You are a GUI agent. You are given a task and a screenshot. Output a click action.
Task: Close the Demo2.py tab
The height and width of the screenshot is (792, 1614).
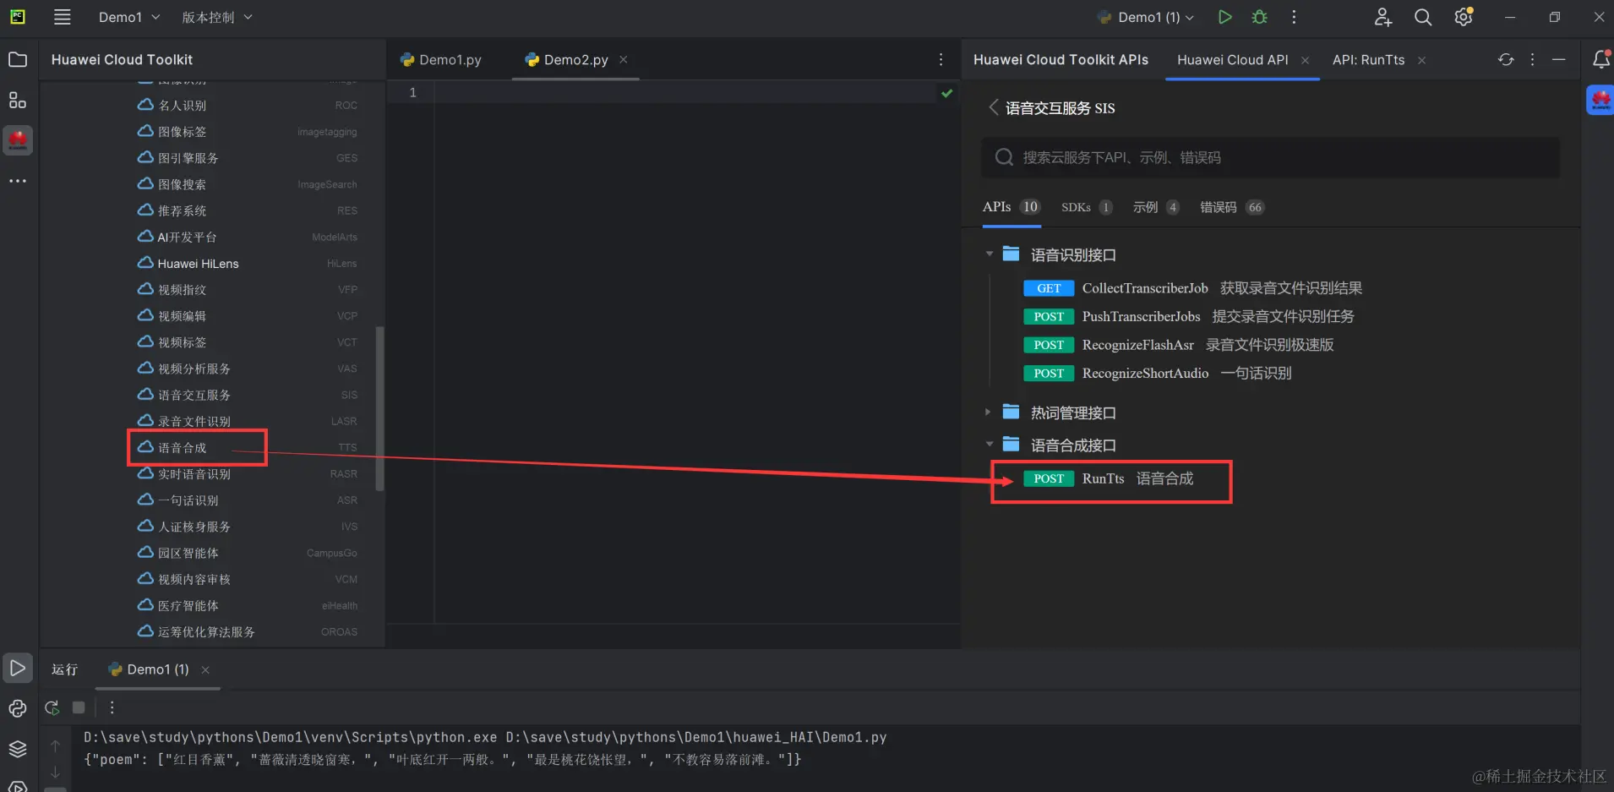624,59
